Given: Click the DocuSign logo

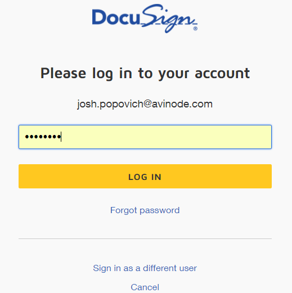Looking at the screenshot, I should coord(145,19).
